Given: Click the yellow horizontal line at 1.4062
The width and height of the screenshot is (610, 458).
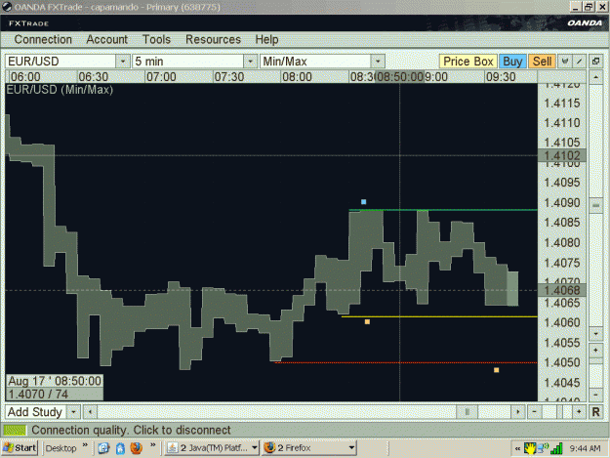Looking at the screenshot, I should (439, 316).
